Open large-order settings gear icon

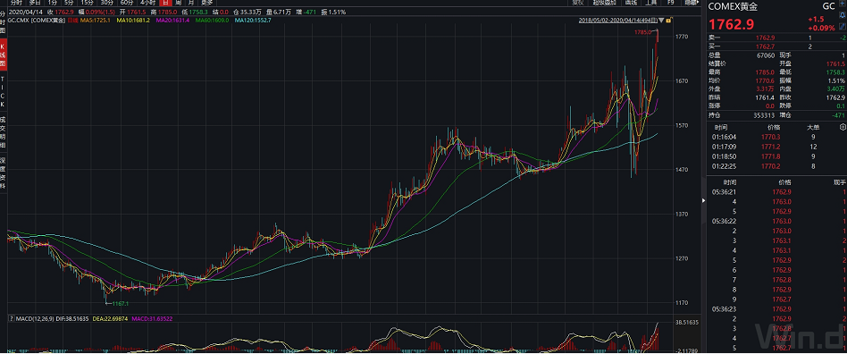(x=843, y=127)
